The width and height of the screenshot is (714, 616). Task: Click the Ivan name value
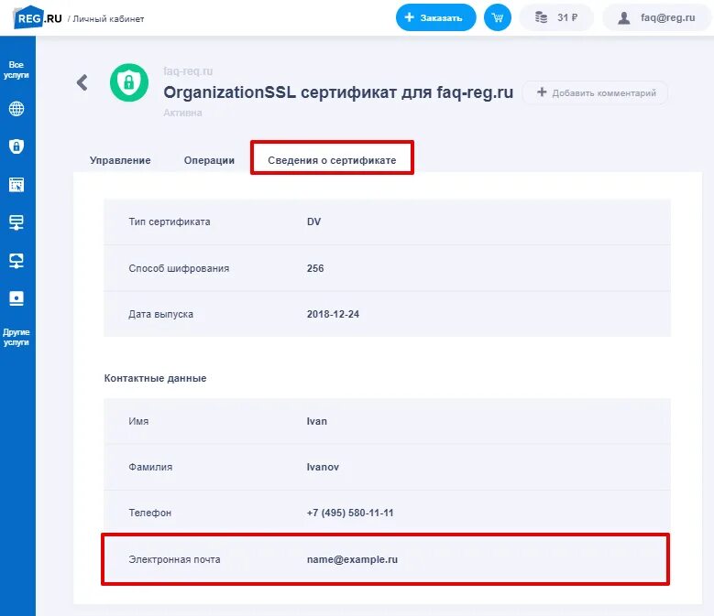point(316,421)
